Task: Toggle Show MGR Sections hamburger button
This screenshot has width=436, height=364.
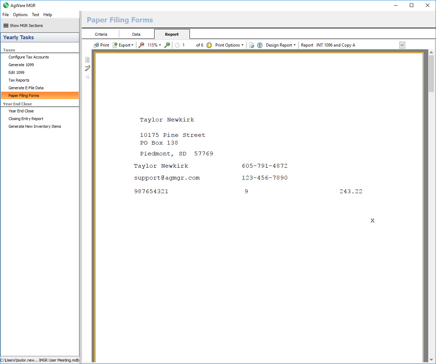Action: (6, 26)
